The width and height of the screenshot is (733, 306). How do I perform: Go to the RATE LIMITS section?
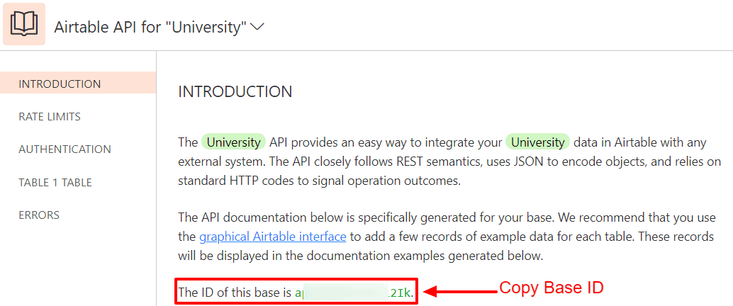(x=50, y=117)
